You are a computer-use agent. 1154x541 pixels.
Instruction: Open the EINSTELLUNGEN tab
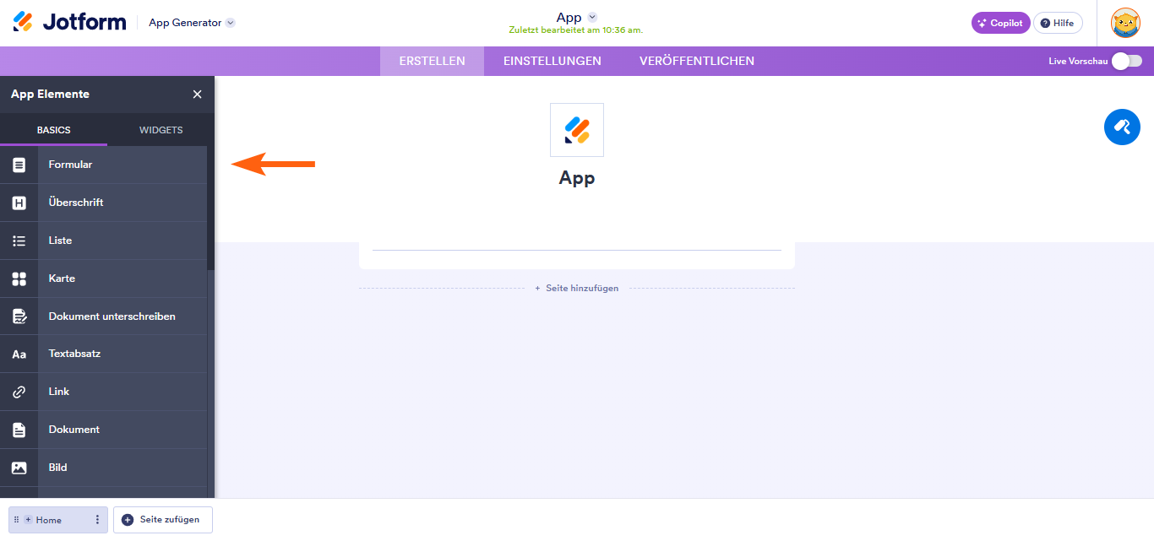[x=553, y=61]
